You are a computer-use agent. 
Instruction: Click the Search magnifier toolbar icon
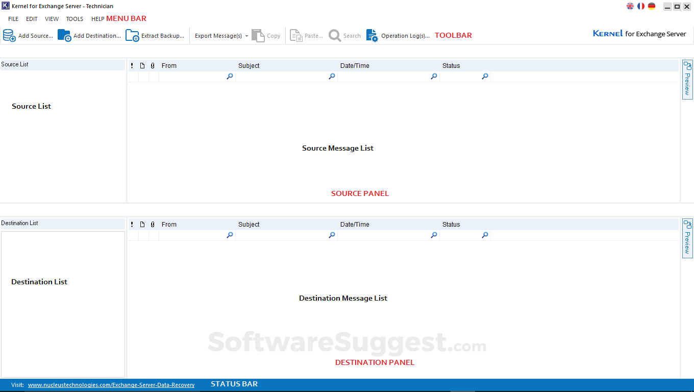point(335,35)
